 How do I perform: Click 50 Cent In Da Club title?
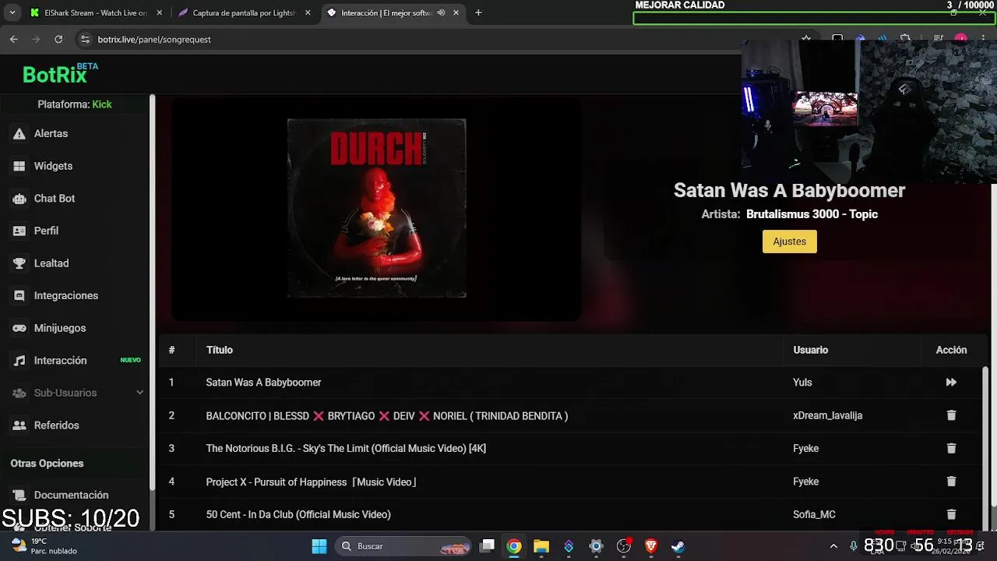click(x=298, y=514)
